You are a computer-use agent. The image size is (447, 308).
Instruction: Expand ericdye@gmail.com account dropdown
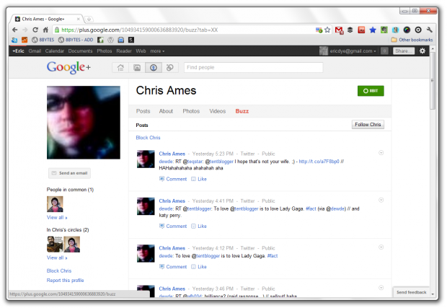[x=353, y=51]
